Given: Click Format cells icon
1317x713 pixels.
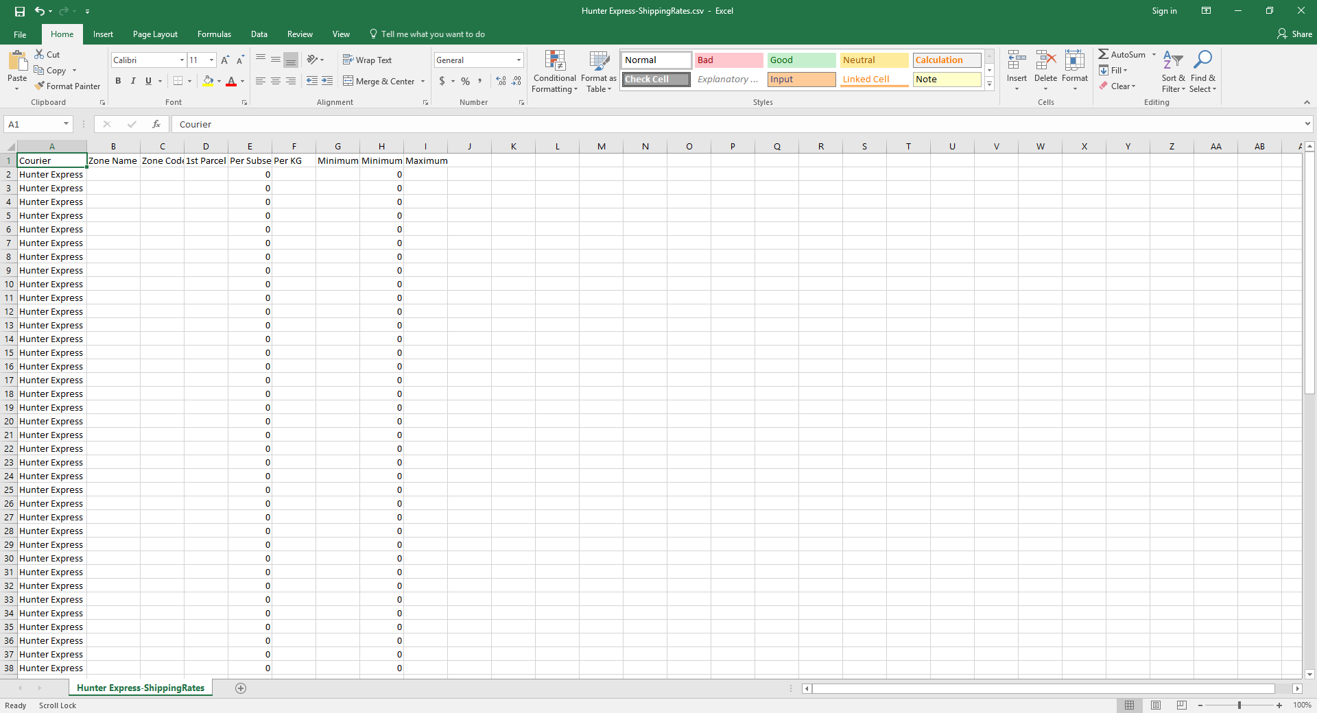Looking at the screenshot, I should coord(1075,60).
